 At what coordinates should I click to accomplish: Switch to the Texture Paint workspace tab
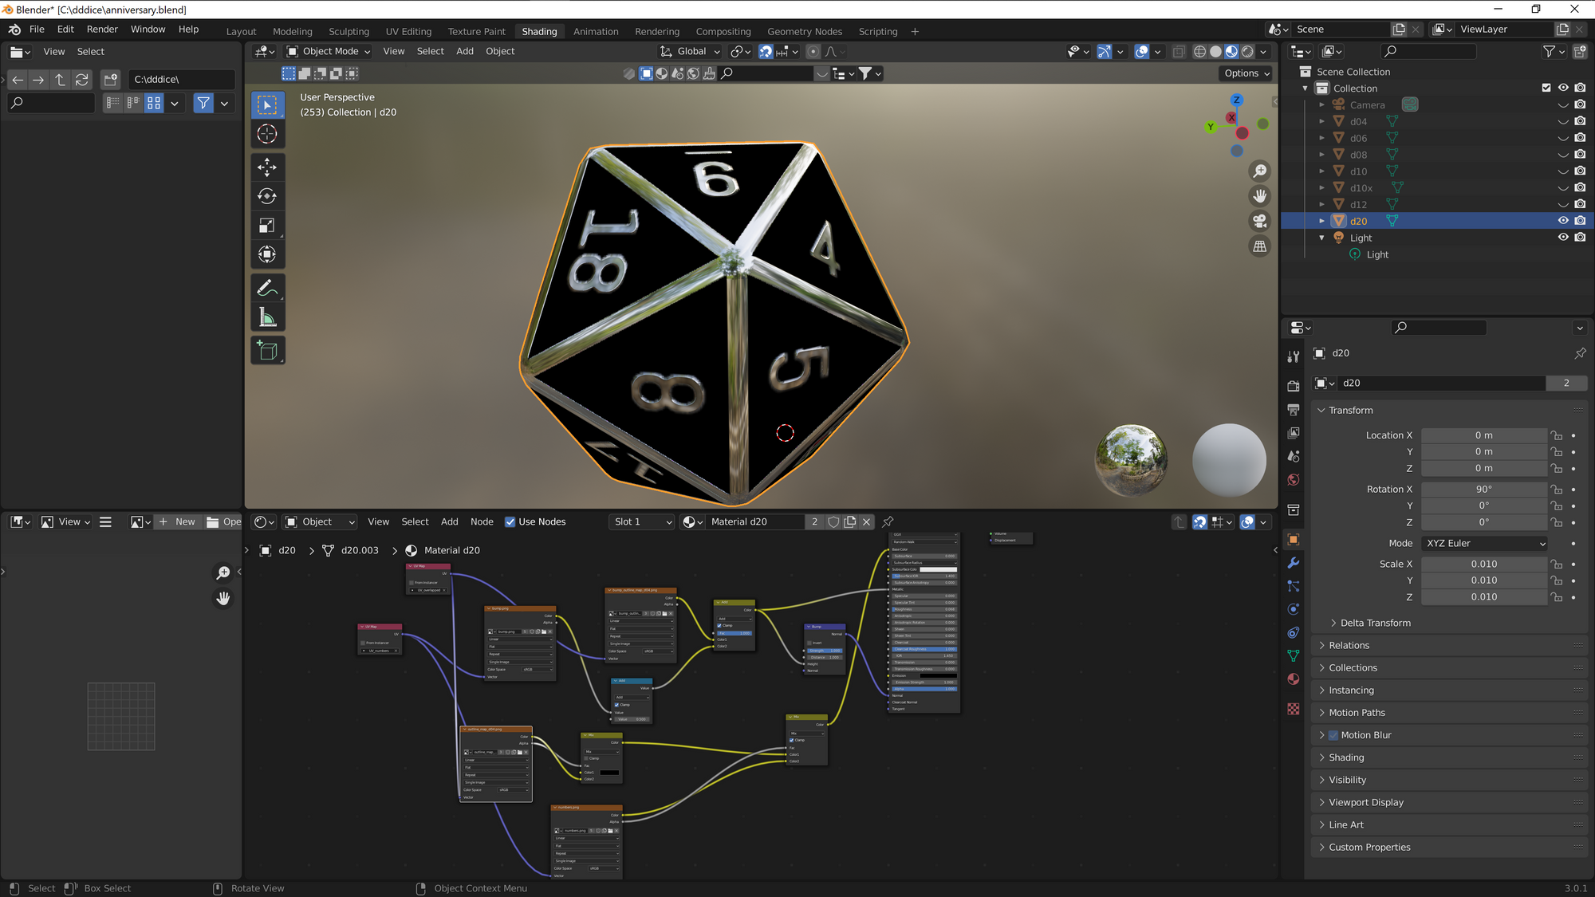click(476, 31)
